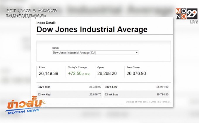This screenshot has width=199, height=123.
Task: Open the Dow Jones Industrial Average(.DJI) index dropdown
Action: pyautogui.click(x=95, y=53)
